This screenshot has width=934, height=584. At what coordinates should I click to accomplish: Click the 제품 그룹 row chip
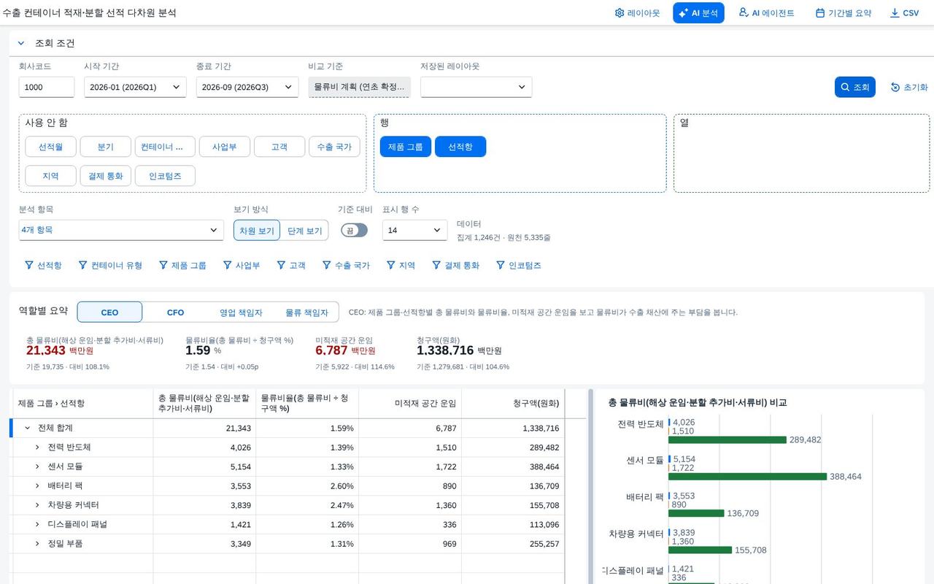pos(405,147)
